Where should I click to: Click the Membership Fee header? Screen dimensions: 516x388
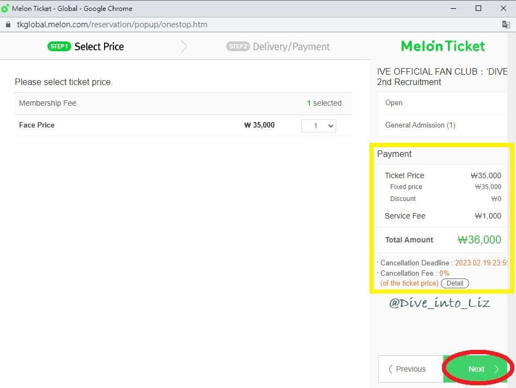click(x=48, y=103)
